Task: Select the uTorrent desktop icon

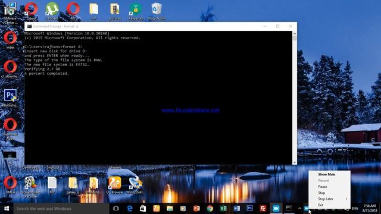Action: [52, 11]
